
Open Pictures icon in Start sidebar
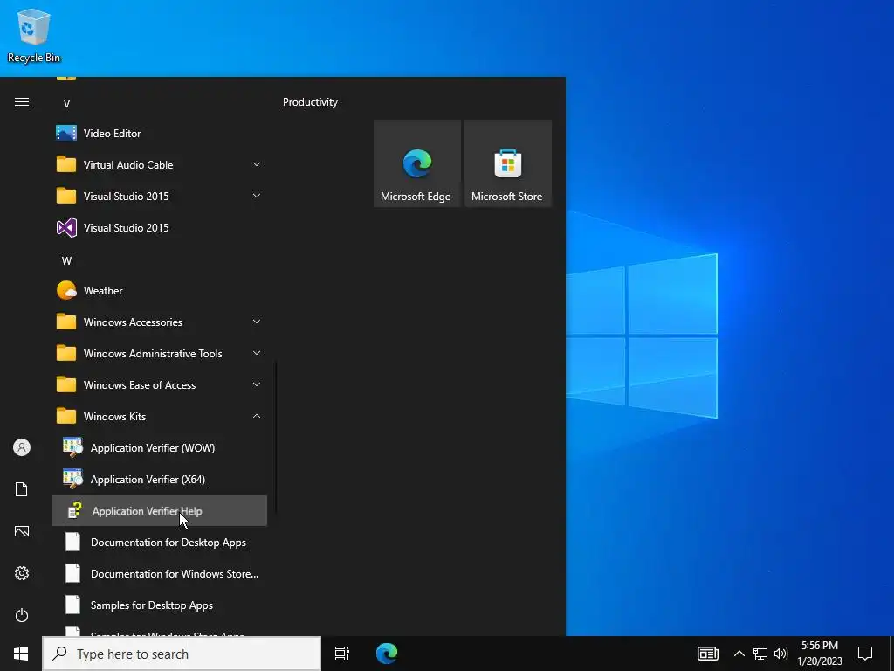tap(22, 531)
